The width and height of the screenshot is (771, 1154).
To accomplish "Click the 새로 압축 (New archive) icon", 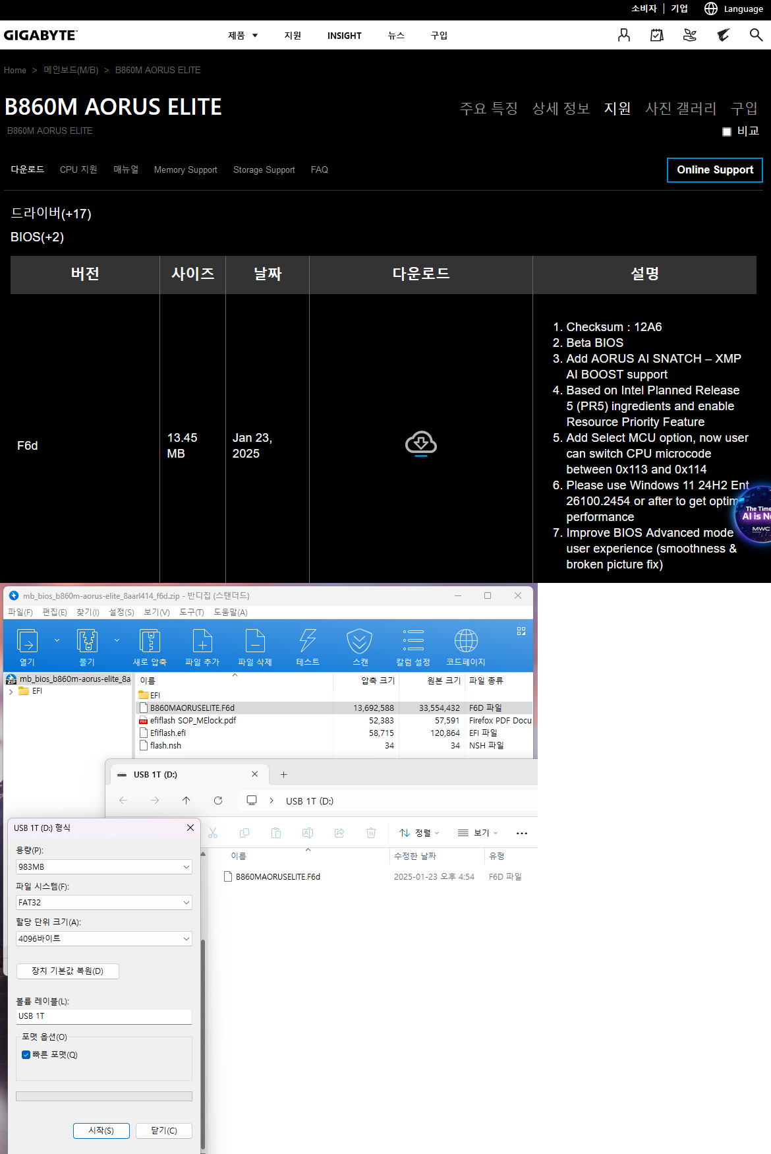I will tap(150, 641).
